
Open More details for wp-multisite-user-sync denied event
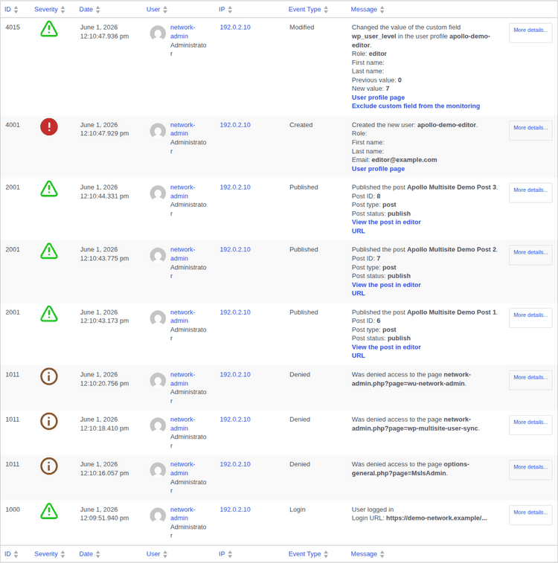530,425
